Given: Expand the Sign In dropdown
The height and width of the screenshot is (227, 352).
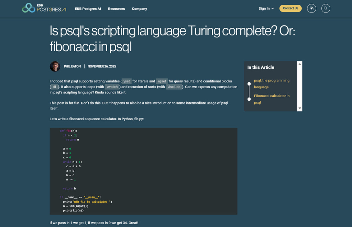Looking at the screenshot, I should click(266, 9).
